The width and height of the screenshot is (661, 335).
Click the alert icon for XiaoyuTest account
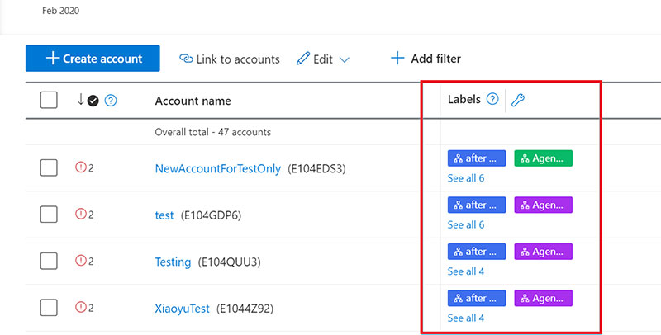(x=80, y=308)
